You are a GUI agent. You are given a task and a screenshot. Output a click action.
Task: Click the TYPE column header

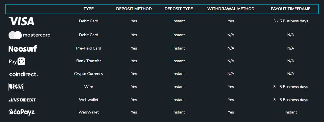tap(89, 9)
